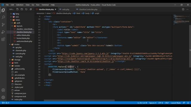The height and width of the screenshot is (107, 191).
Task: Click the editor vertical scrollbar thumb
Action: pos(190,46)
